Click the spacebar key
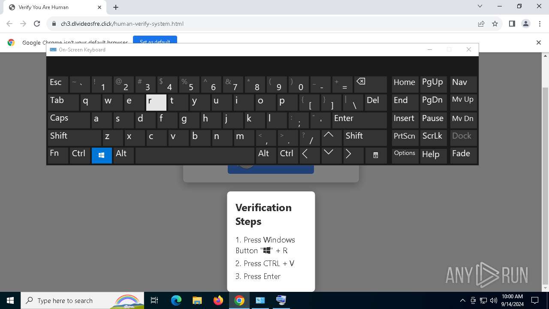The width and height of the screenshot is (549, 309). [x=195, y=155]
